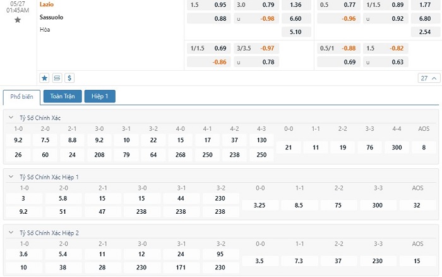Viewport: 442px width, 277px height.
Task: Select first half 1X2 odds 6.80
Action: pos(426,18)
